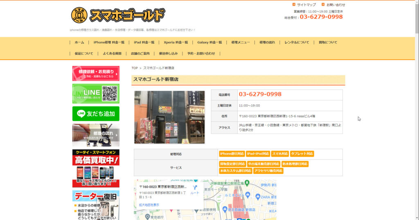Open 修理の流れ menu item
The image size is (419, 220).
coord(267,43)
